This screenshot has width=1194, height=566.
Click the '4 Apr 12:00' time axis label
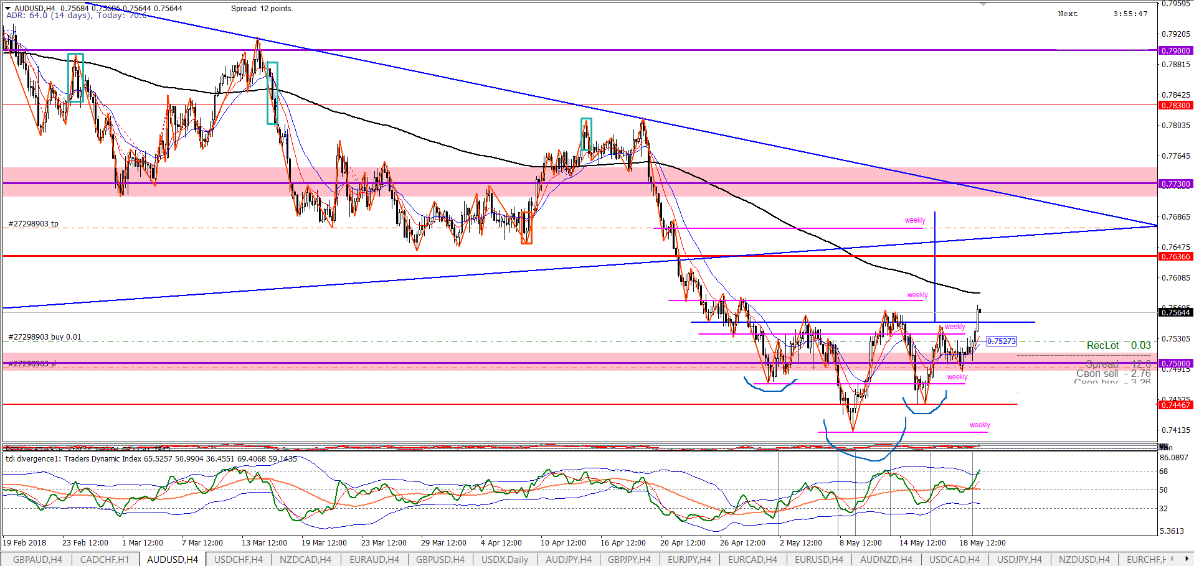click(x=501, y=542)
